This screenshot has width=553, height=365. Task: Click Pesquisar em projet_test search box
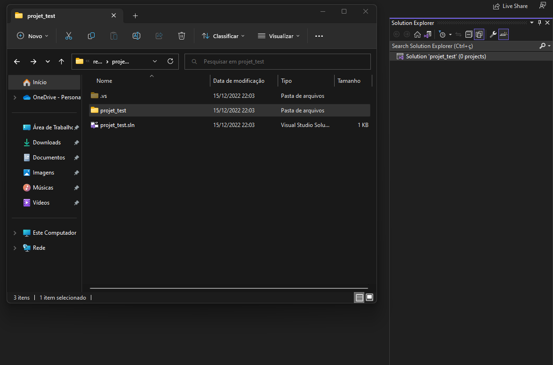(x=278, y=62)
